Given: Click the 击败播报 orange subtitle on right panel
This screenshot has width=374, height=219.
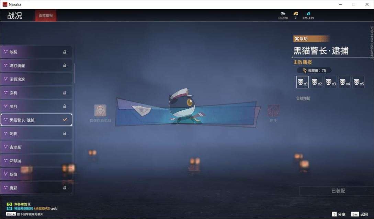Looking at the screenshot, I should (x=303, y=62).
